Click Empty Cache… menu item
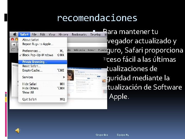 pyautogui.click(x=43, y=70)
